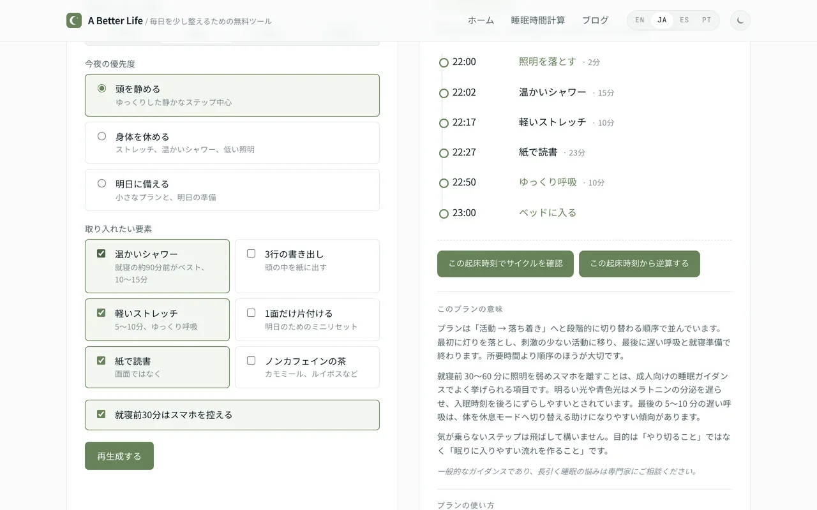
Task: Click the ゆっくり呼吸 step text
Action: click(548, 182)
